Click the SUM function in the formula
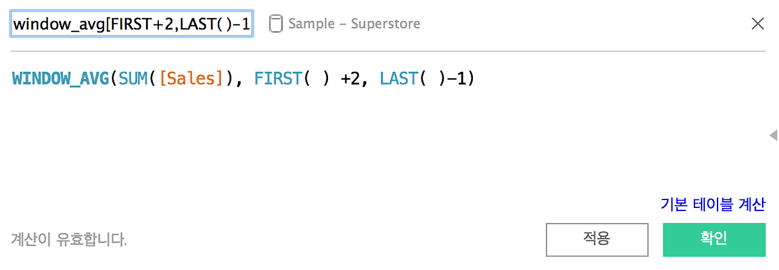This screenshot has height=270, width=779. point(132,79)
